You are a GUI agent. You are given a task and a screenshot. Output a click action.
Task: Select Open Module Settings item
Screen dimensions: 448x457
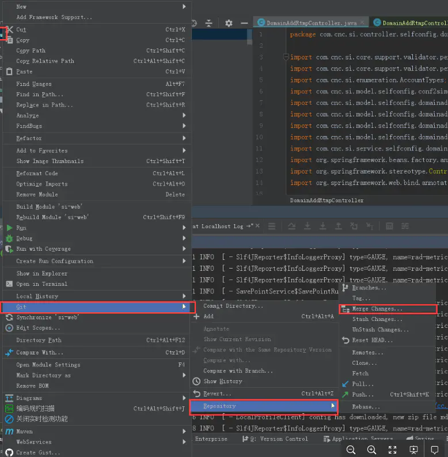(x=97, y=365)
